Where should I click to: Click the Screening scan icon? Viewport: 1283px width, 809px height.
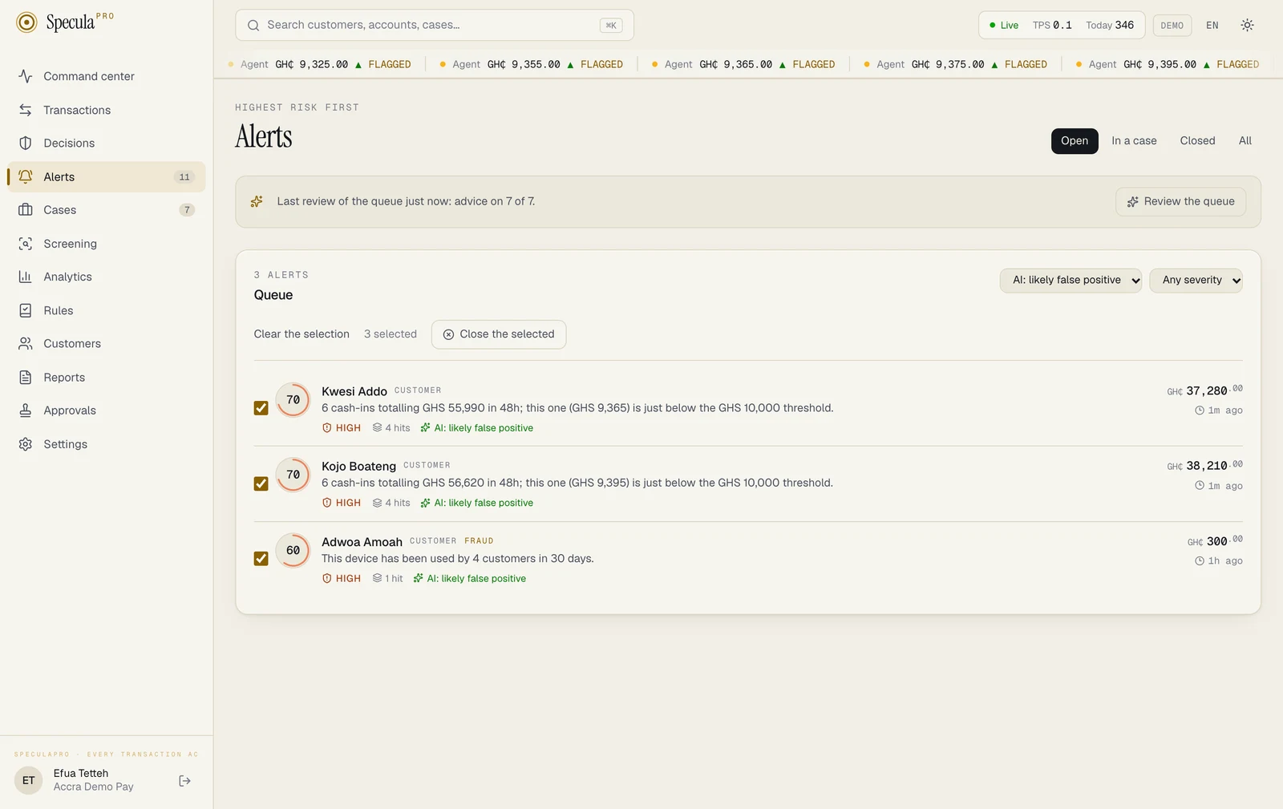26,244
